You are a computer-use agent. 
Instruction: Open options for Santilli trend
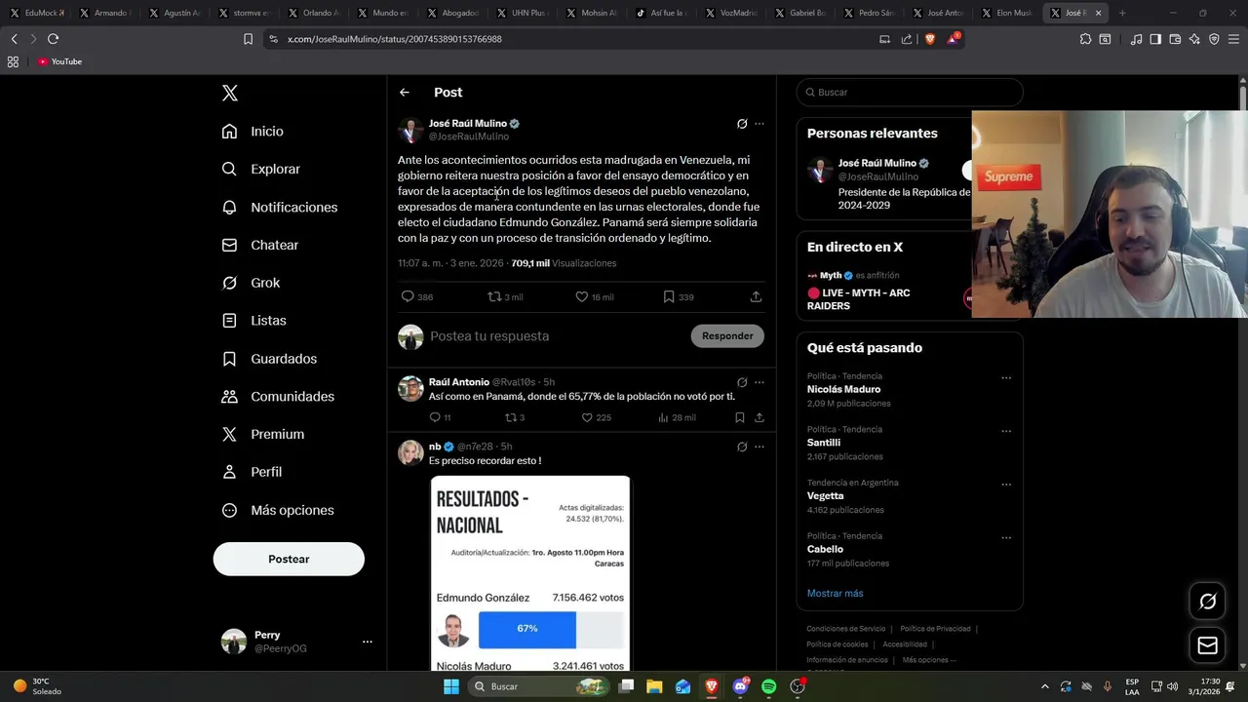coord(1006,432)
